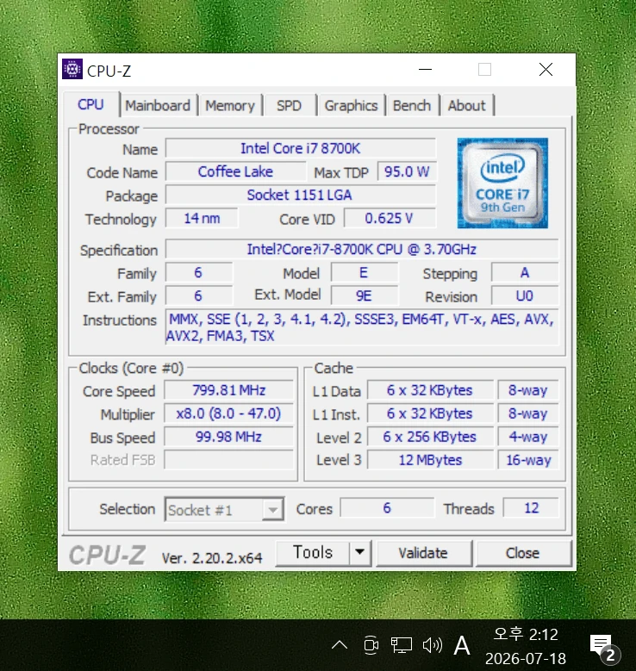Click the Tools button

click(313, 552)
